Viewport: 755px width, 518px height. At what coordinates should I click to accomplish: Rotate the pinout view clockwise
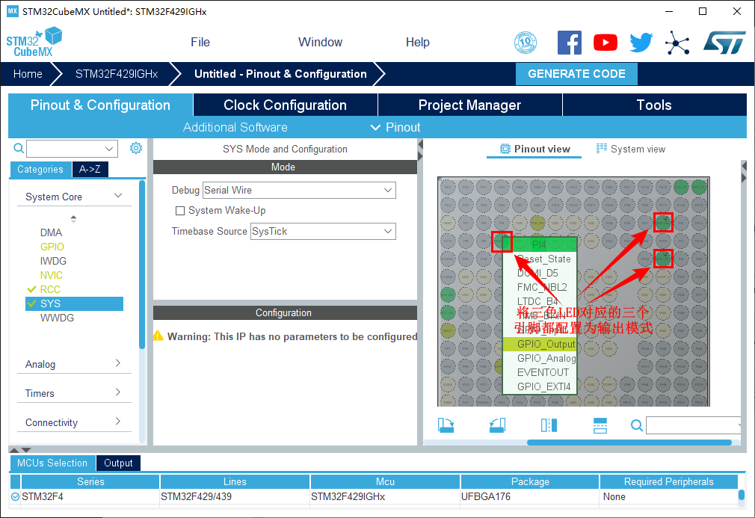click(446, 425)
